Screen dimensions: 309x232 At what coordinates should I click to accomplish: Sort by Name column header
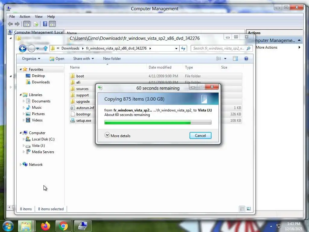(x=107, y=67)
